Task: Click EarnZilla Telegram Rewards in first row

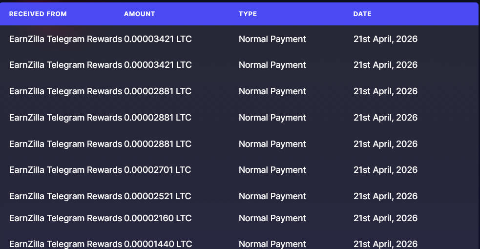Action: coord(65,39)
